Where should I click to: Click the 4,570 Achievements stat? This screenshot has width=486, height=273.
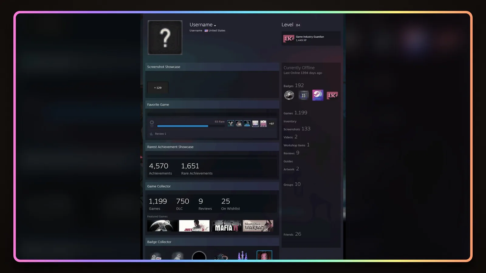coord(160,169)
